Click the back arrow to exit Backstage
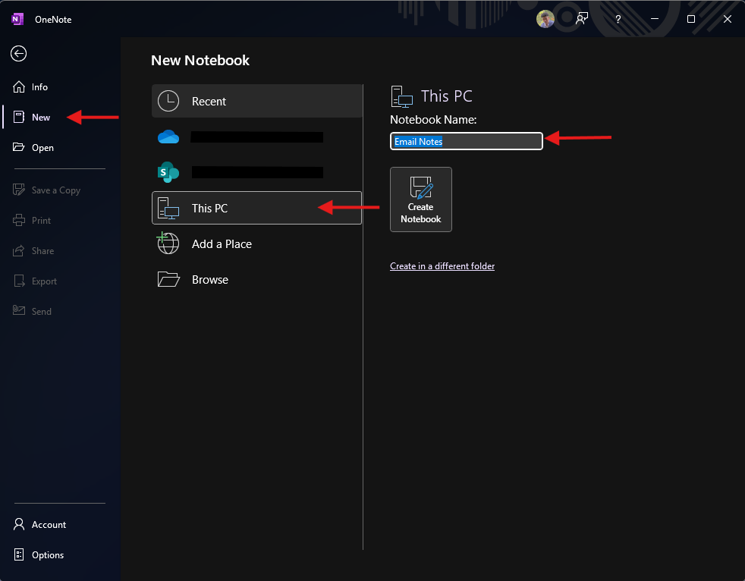Screen dimensions: 745x581 [19, 53]
